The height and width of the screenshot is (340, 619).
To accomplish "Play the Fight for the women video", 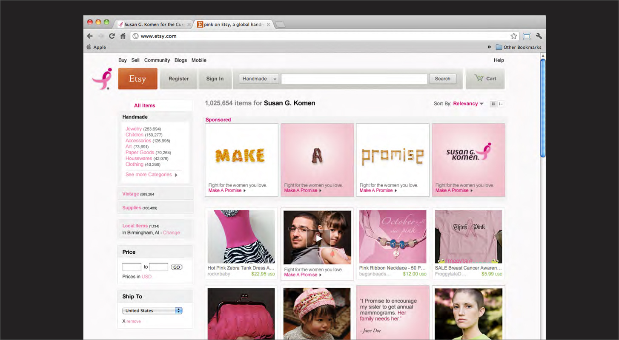I will [318, 239].
